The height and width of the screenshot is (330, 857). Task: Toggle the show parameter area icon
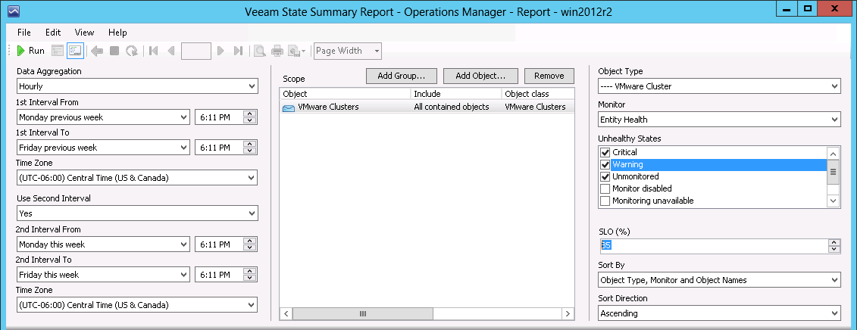pos(75,51)
